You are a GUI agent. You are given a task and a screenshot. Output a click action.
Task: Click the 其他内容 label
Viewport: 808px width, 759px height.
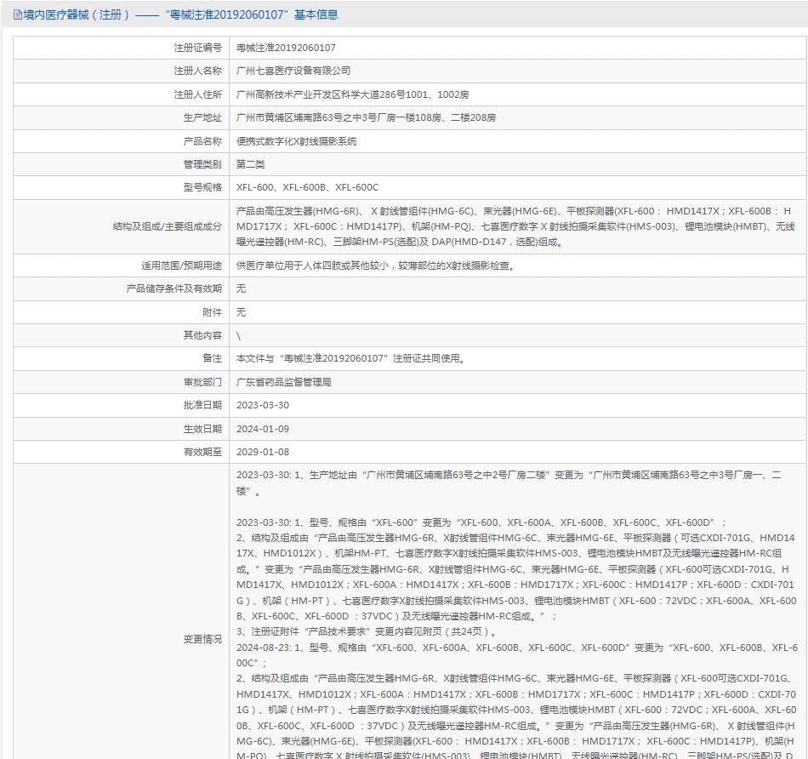pos(202,335)
